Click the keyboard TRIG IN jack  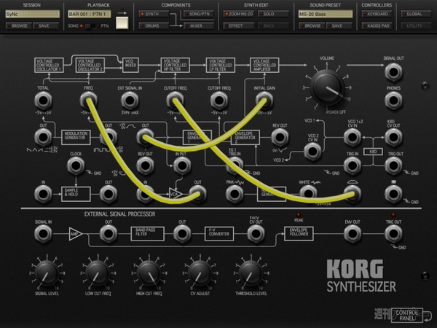tap(353, 165)
